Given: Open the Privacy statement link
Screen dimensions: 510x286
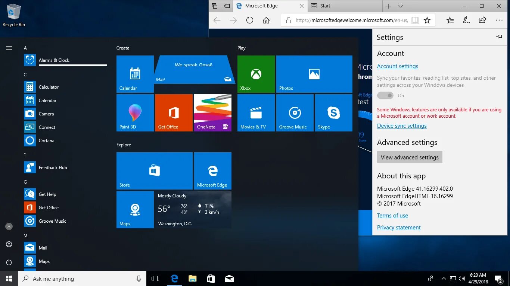Looking at the screenshot, I should click(x=399, y=228).
